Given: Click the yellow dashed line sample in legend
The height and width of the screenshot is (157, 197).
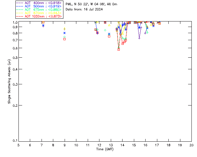Looking at the screenshot, I should [x=20, y=13].
